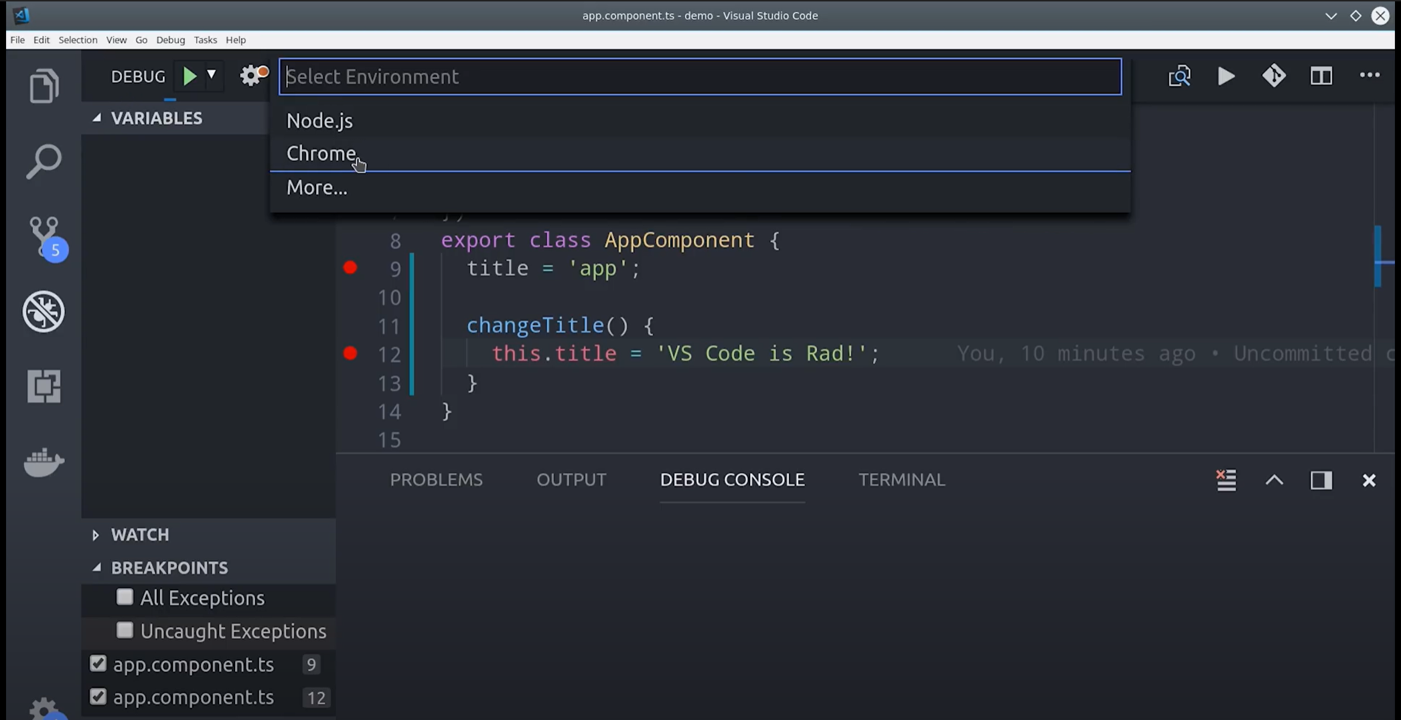1401x720 pixels.
Task: Switch to the PROBLEMS tab
Action: [x=436, y=480]
